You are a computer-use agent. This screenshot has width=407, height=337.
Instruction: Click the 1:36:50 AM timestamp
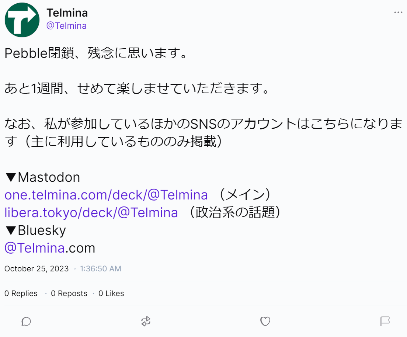click(x=100, y=268)
